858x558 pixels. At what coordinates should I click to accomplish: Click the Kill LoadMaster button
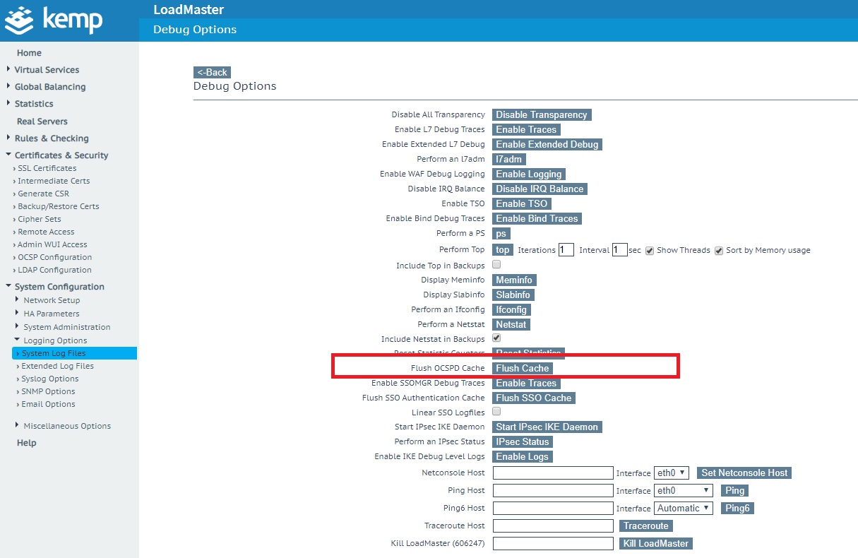(x=656, y=543)
